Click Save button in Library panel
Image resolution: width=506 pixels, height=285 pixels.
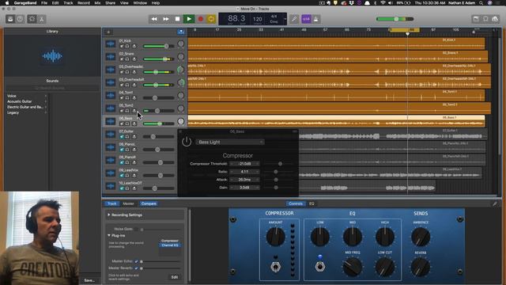pos(89,280)
